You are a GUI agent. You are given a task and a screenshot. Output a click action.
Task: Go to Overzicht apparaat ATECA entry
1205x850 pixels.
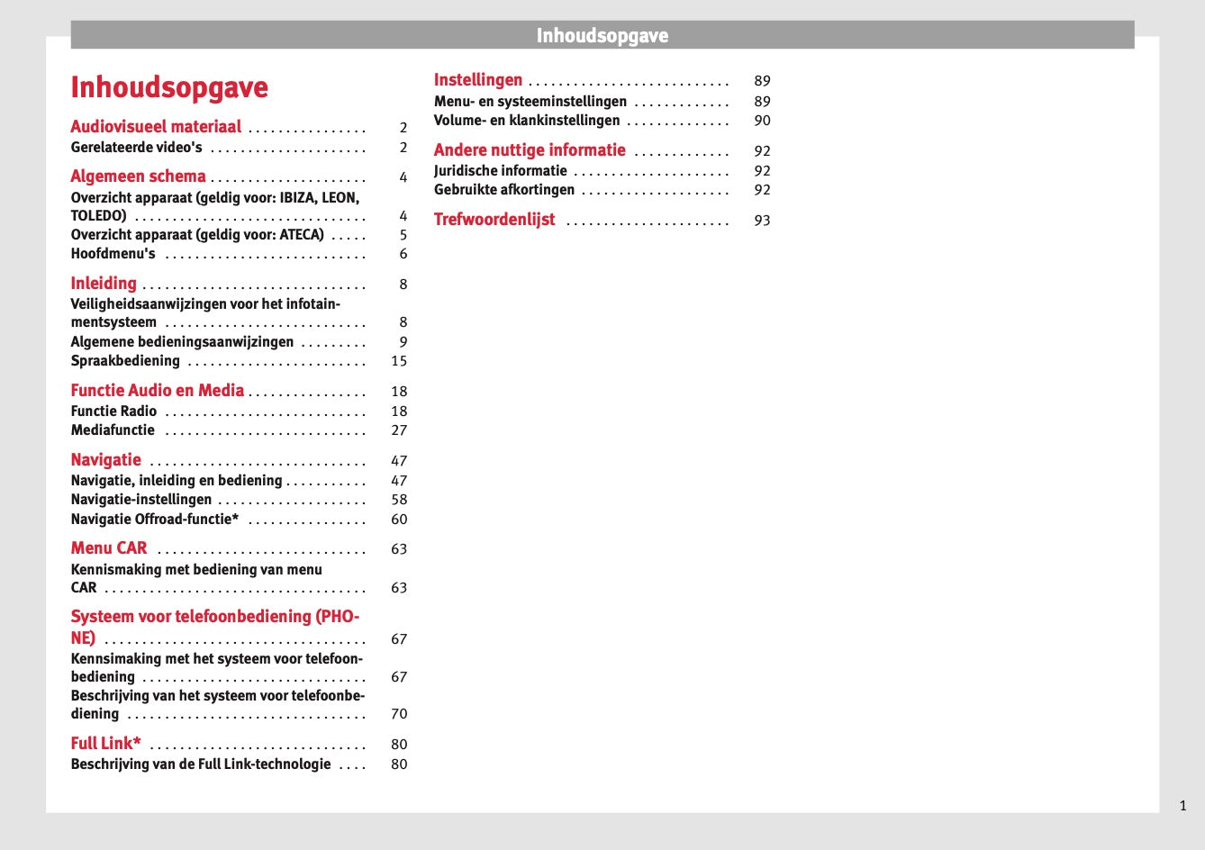[196, 235]
